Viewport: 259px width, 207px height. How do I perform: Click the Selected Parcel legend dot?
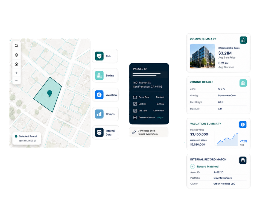[16, 136]
